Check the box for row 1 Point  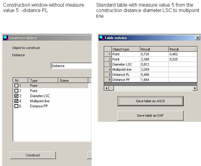(17, 86)
